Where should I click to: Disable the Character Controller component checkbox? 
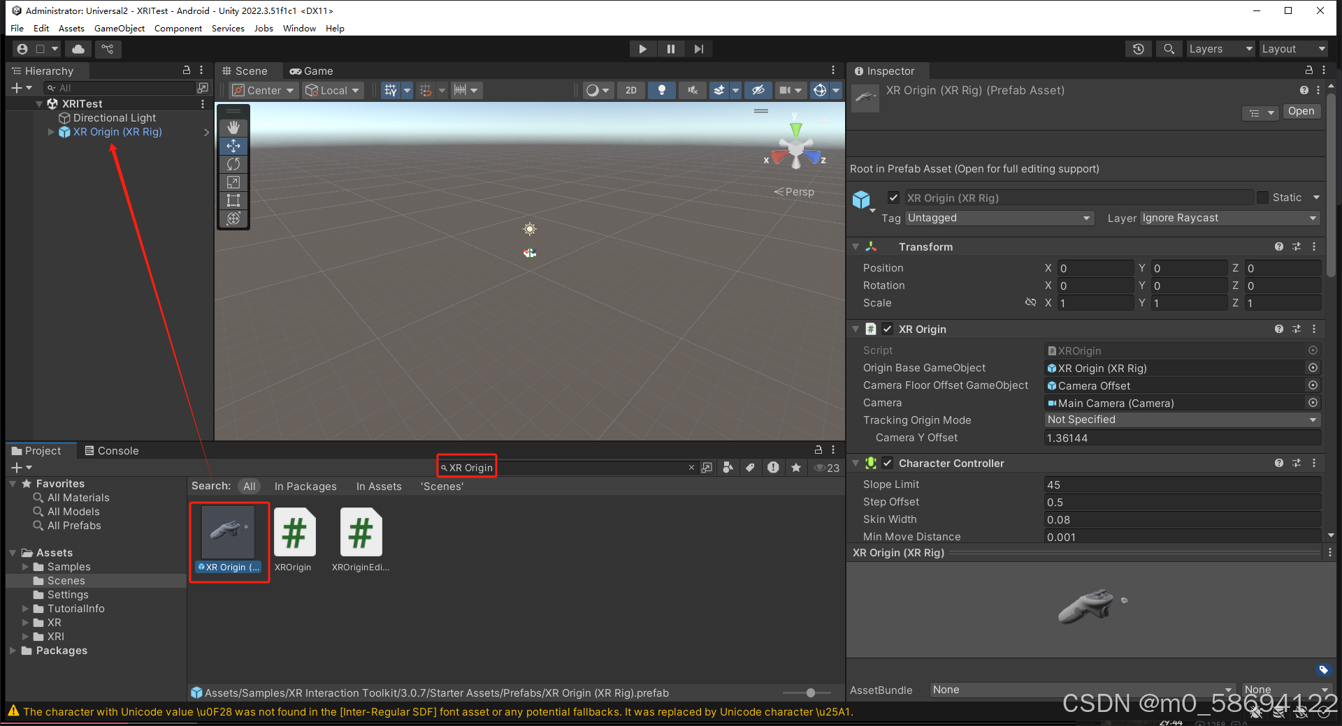tap(887, 463)
